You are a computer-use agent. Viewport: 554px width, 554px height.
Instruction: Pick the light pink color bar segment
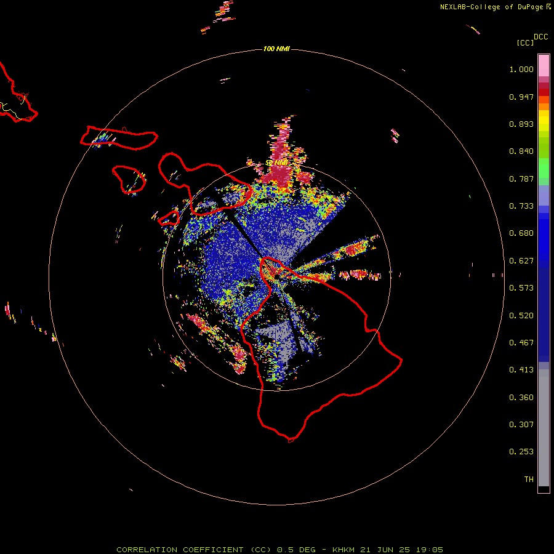544,65
